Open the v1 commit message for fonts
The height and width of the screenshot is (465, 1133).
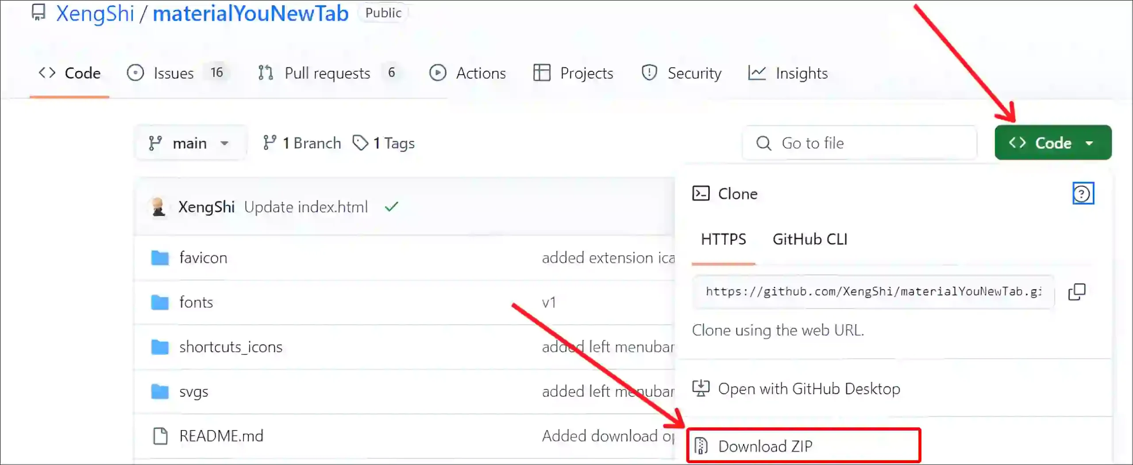[549, 302]
